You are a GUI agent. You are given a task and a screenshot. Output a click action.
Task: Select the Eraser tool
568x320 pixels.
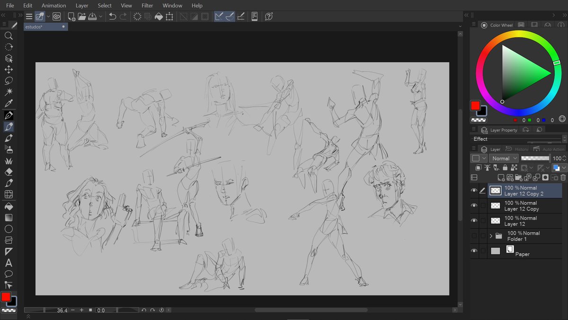[x=9, y=172]
